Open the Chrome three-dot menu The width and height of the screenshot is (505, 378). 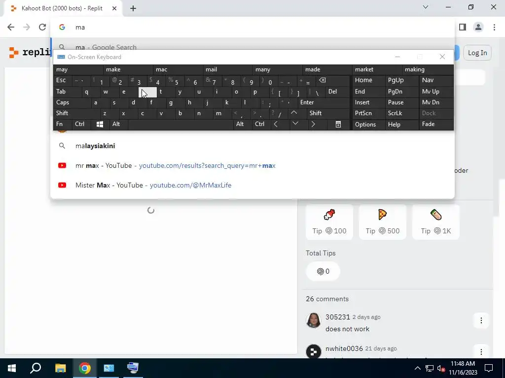pos(494,27)
